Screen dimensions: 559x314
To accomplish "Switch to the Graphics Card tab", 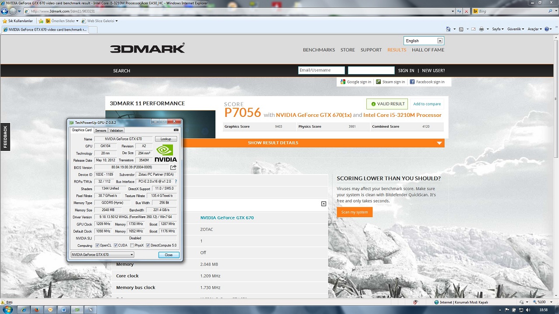I will point(82,130).
